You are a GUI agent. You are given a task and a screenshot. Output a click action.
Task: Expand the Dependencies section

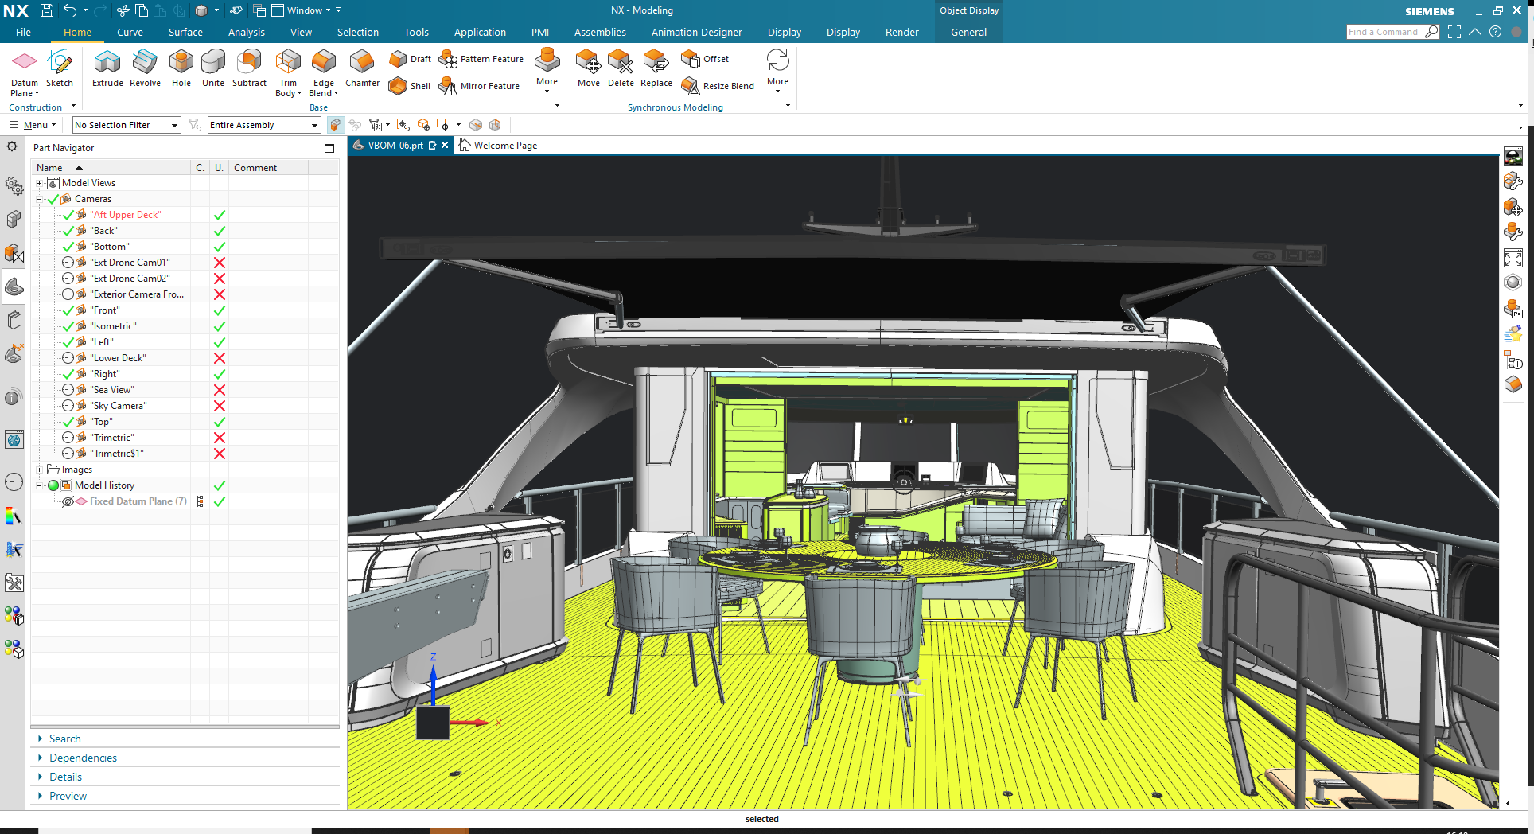tap(83, 758)
